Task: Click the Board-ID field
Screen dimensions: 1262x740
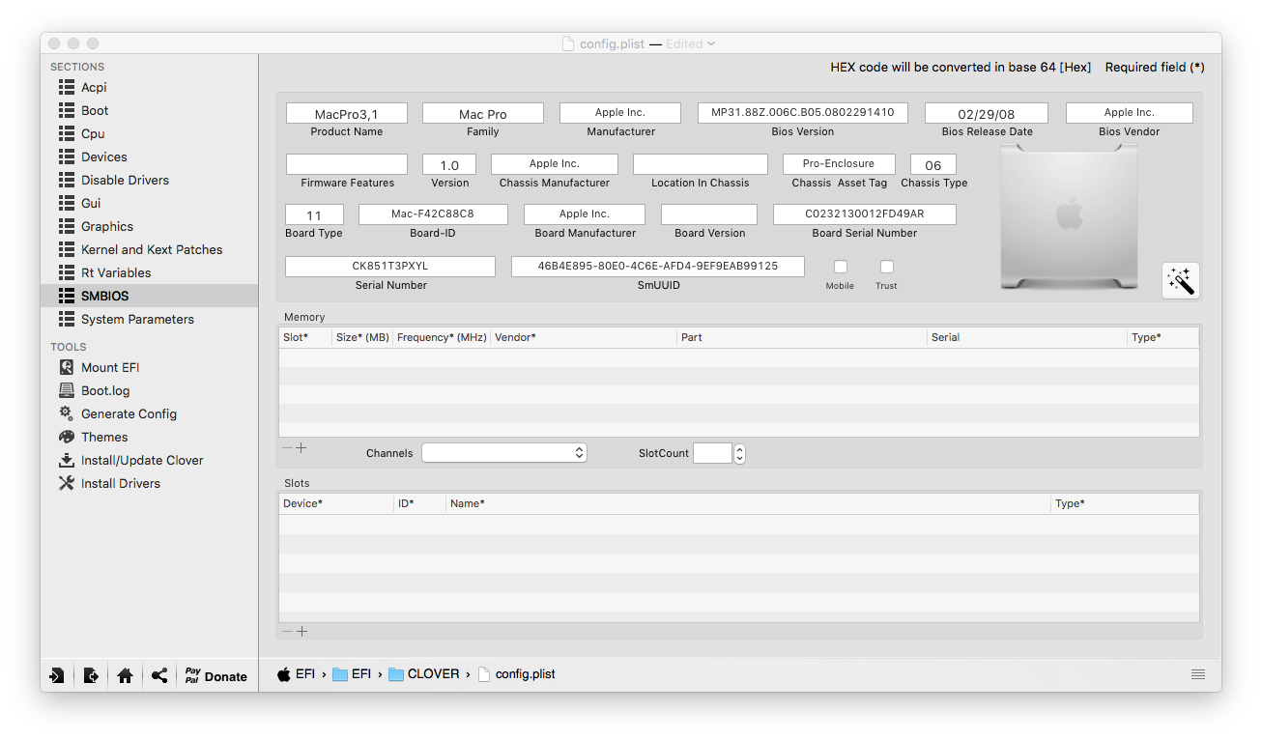Action: click(433, 214)
